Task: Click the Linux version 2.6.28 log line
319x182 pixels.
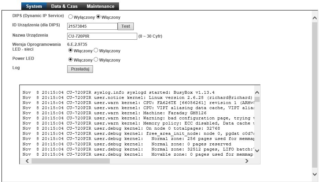Action: point(137,97)
